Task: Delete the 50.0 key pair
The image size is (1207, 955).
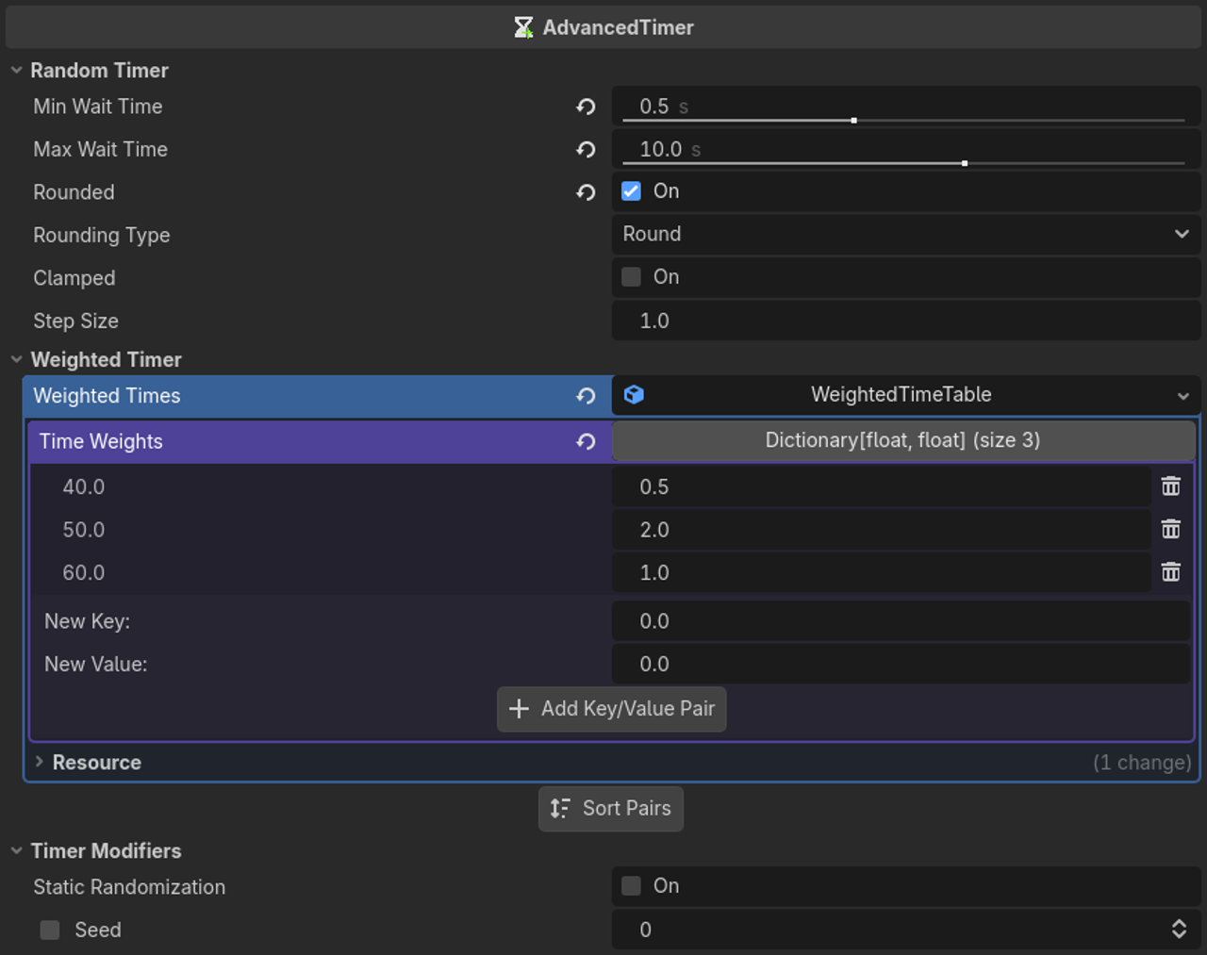Action: (1171, 529)
